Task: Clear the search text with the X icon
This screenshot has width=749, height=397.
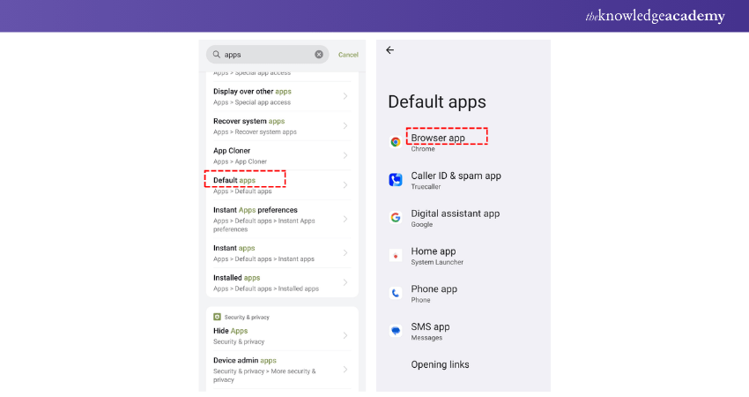Action: (x=319, y=55)
